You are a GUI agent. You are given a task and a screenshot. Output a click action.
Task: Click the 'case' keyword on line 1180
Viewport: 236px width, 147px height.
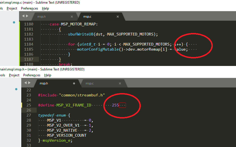[x=54, y=24]
